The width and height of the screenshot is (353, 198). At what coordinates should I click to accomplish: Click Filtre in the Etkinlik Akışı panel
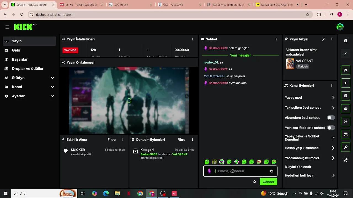(111, 139)
